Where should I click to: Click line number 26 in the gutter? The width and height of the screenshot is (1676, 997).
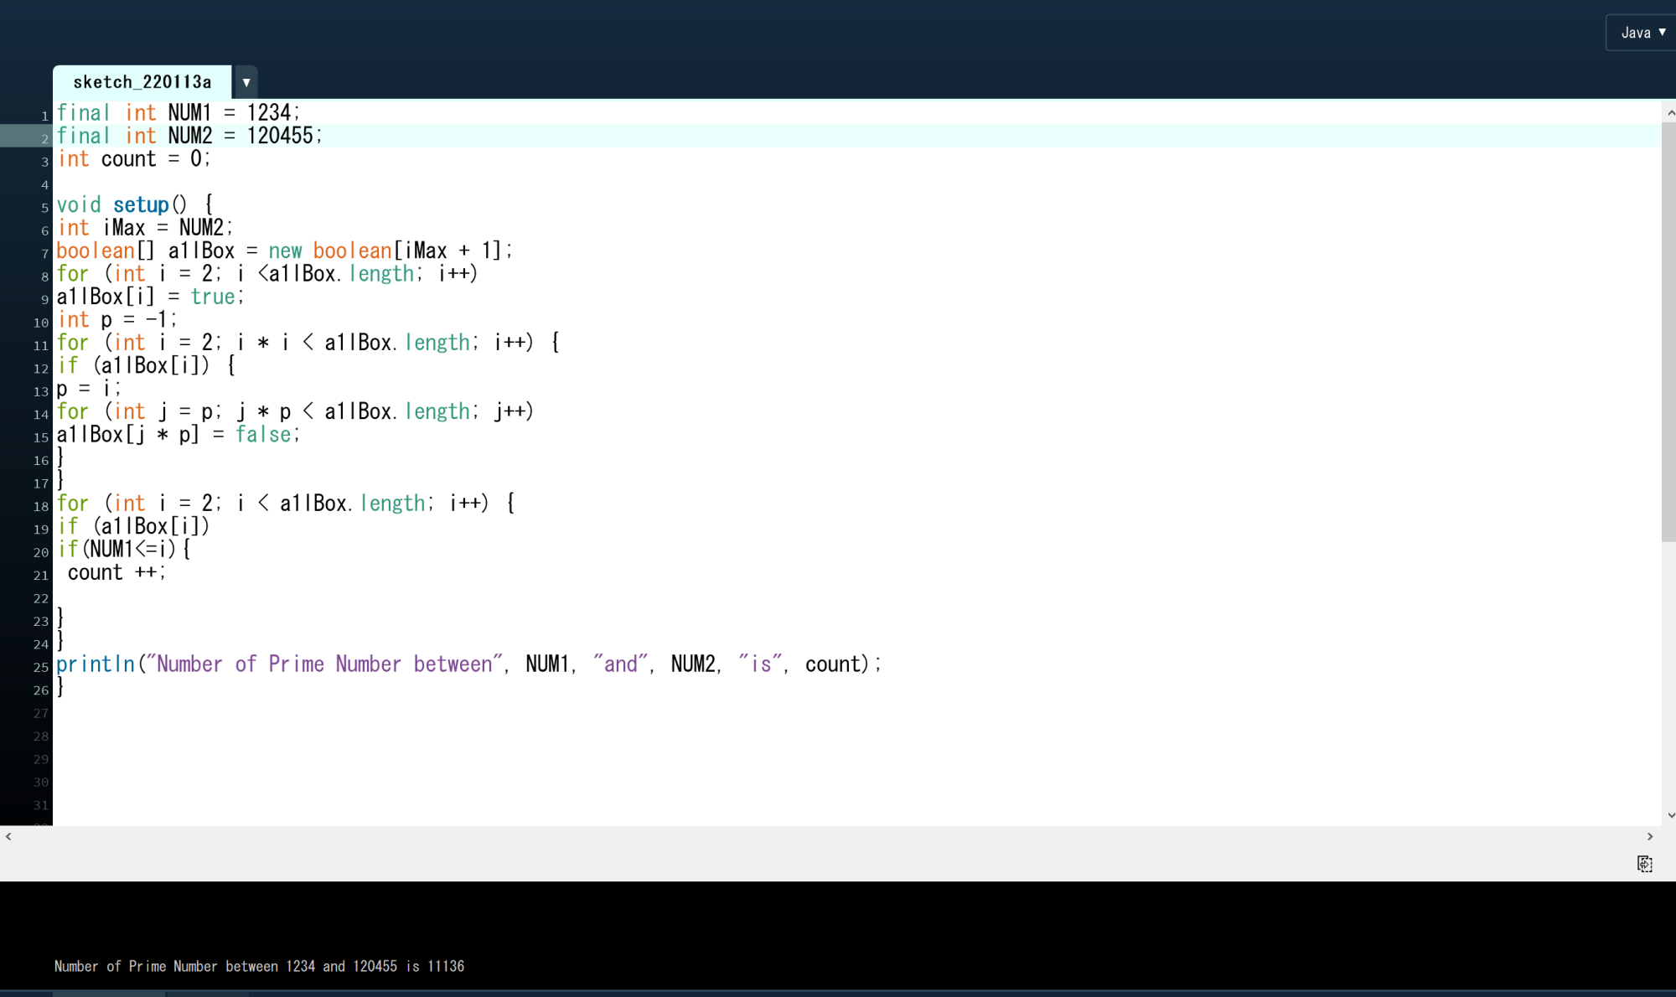[41, 690]
